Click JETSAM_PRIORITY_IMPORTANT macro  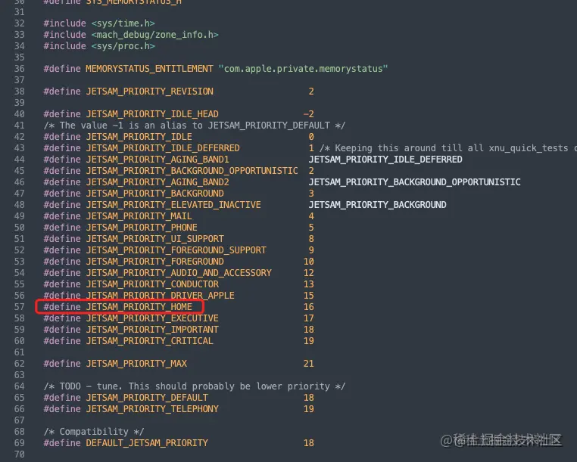(152, 330)
